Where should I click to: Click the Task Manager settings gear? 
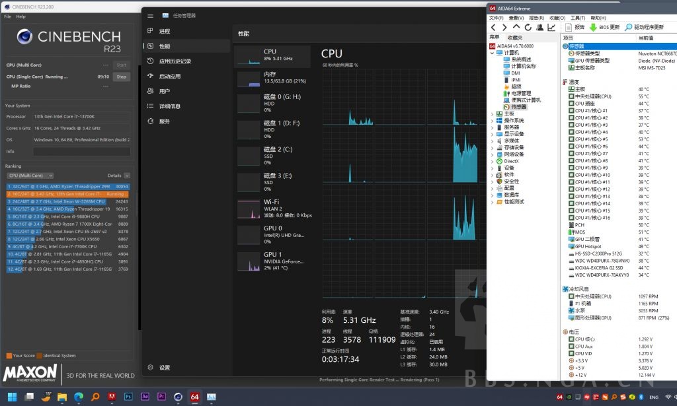(x=151, y=367)
